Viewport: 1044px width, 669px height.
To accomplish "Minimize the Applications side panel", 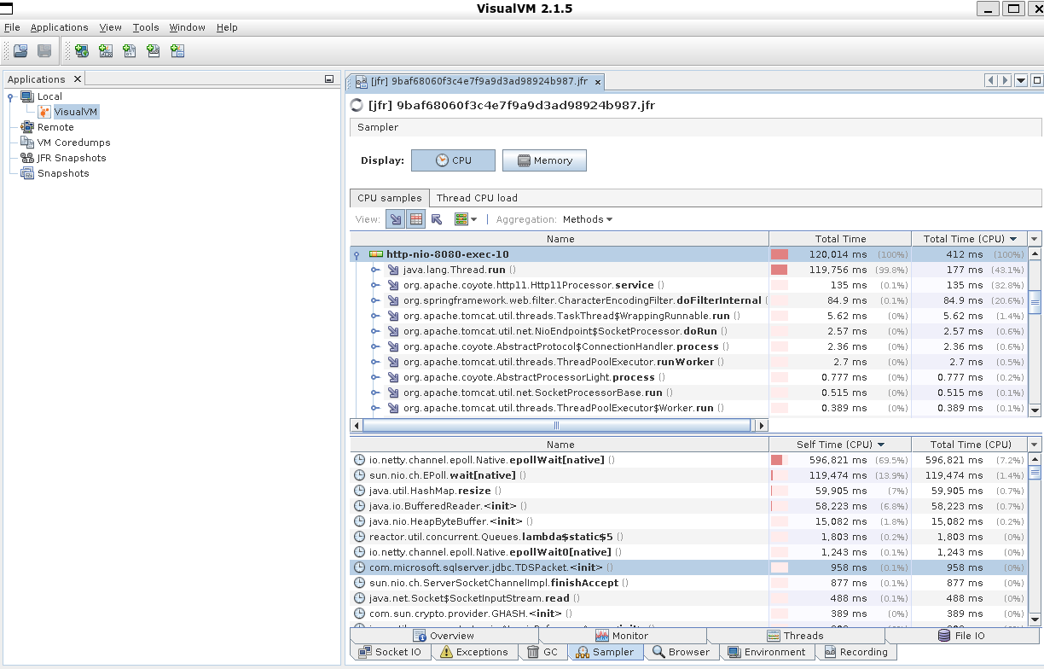I will click(x=329, y=79).
